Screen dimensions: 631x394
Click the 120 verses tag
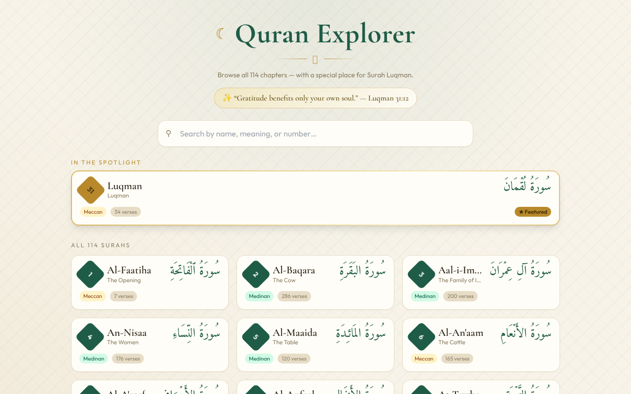point(294,359)
